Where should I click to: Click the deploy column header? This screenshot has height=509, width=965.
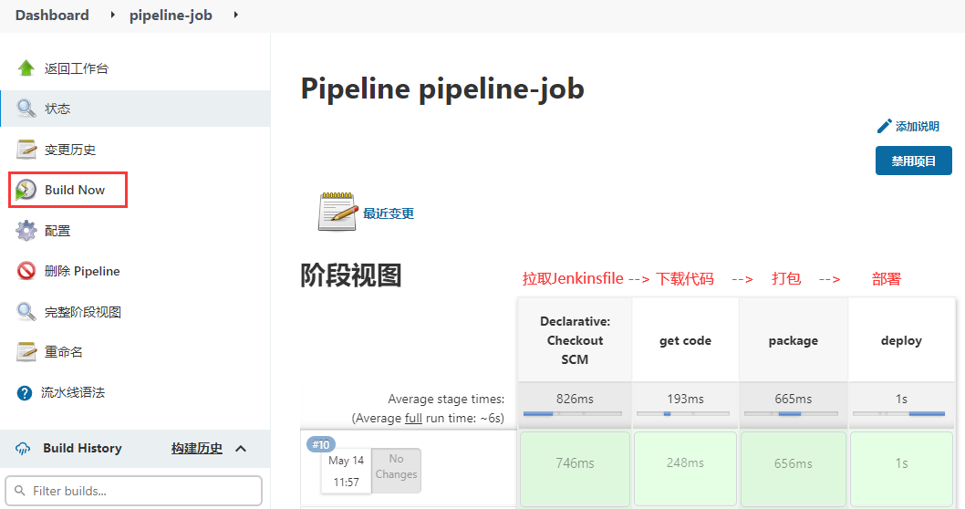click(902, 340)
